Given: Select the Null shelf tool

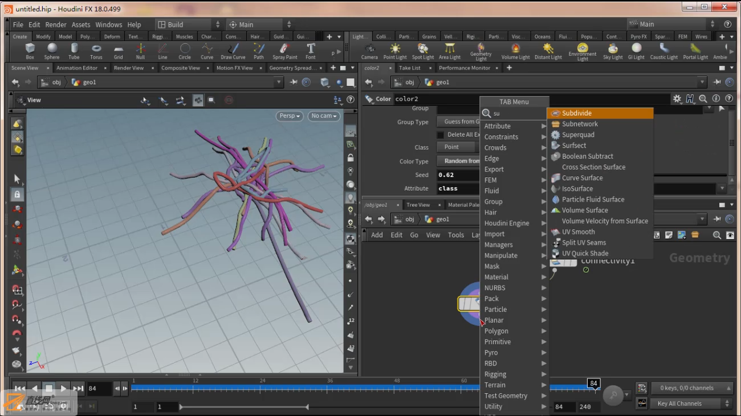Looking at the screenshot, I should coord(140,51).
